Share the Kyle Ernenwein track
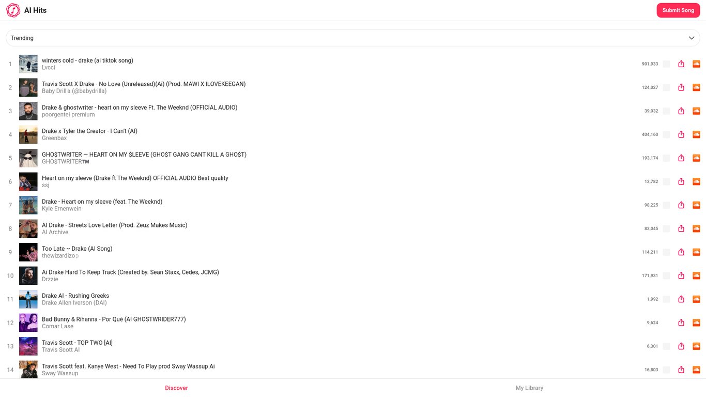 (x=681, y=205)
